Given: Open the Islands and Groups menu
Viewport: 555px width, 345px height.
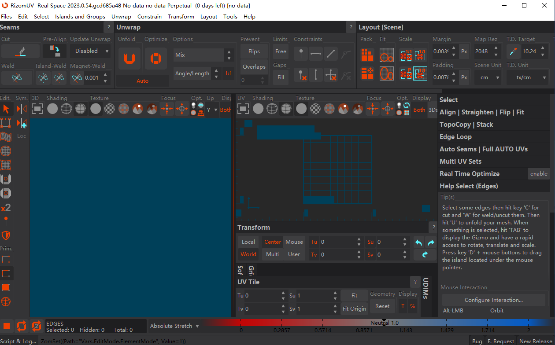Looking at the screenshot, I should click(80, 16).
